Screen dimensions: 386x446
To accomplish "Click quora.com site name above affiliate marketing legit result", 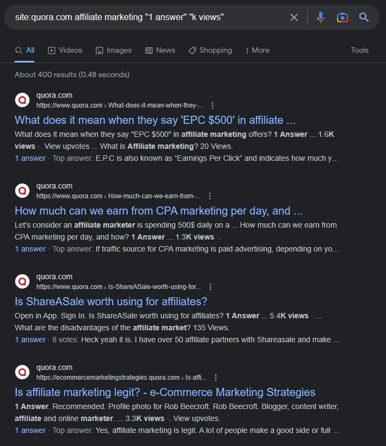I will tap(54, 367).
